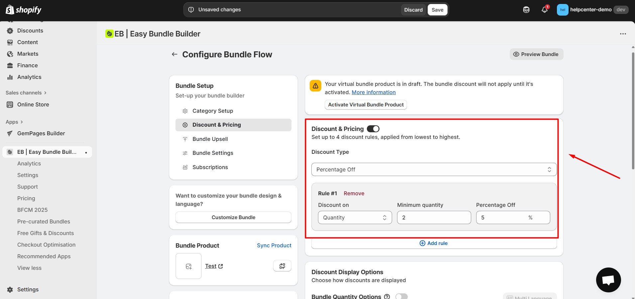
Task: Click the change product icon next to Test
Action: [x=282, y=266]
